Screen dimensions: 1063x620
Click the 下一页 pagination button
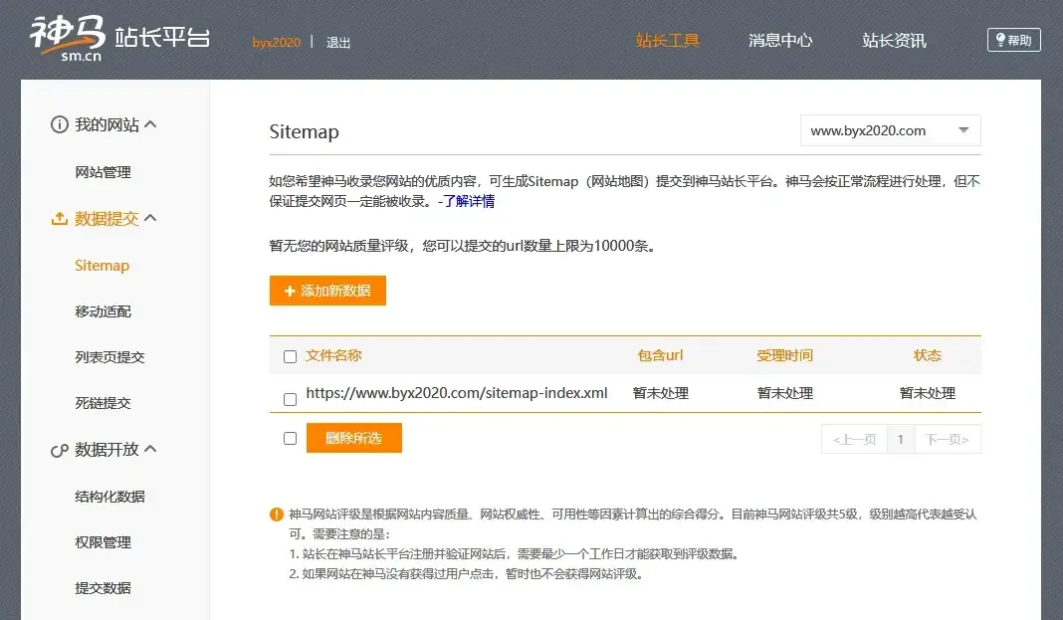tap(947, 439)
